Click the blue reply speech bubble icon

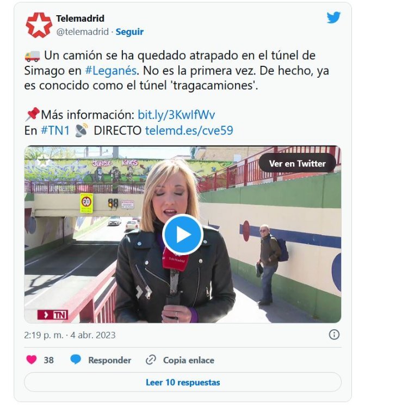pyautogui.click(x=76, y=360)
